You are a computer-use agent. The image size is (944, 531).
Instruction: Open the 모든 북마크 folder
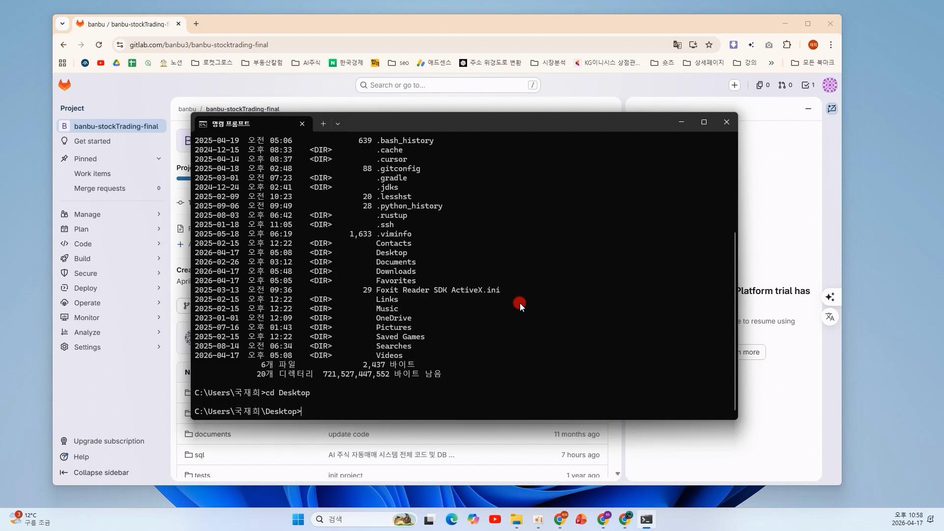click(812, 63)
